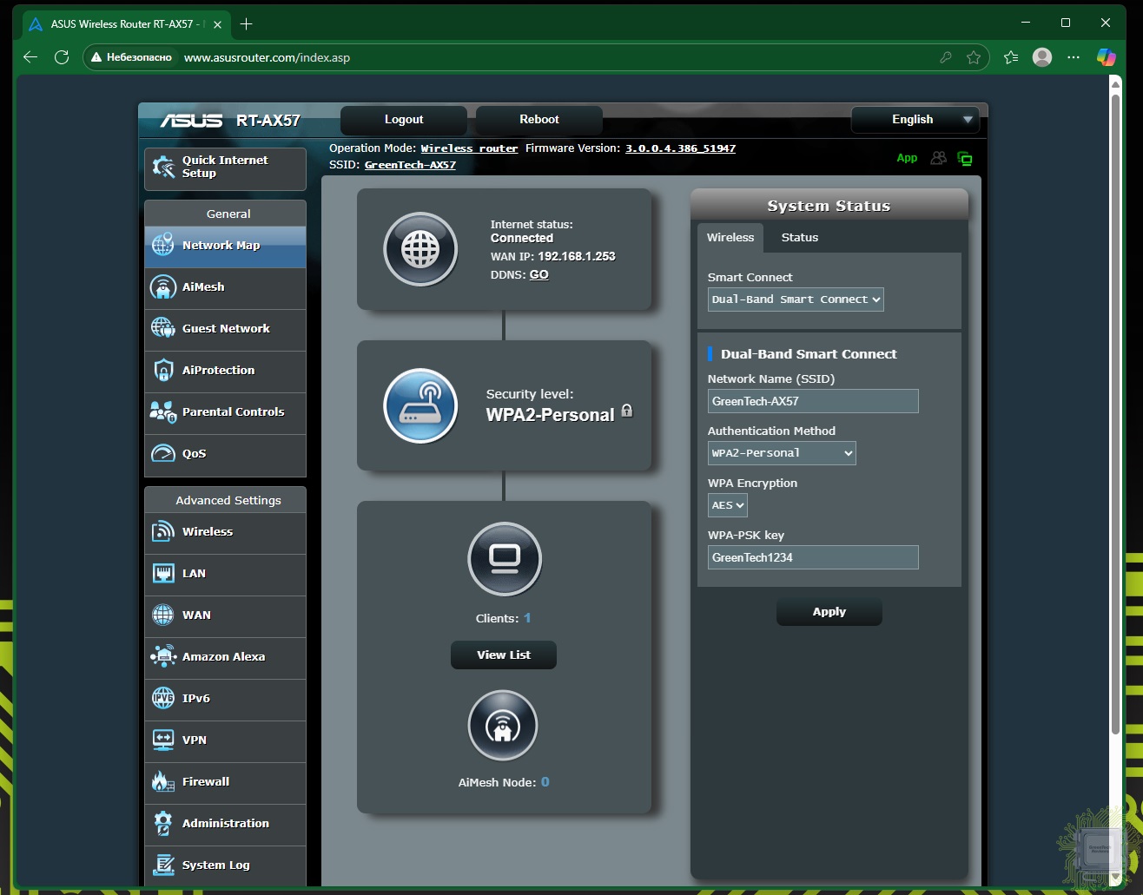This screenshot has width=1143, height=895.
Task: Switch to Status tab in System Status
Action: click(800, 237)
